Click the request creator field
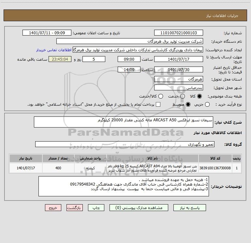 [138, 50]
